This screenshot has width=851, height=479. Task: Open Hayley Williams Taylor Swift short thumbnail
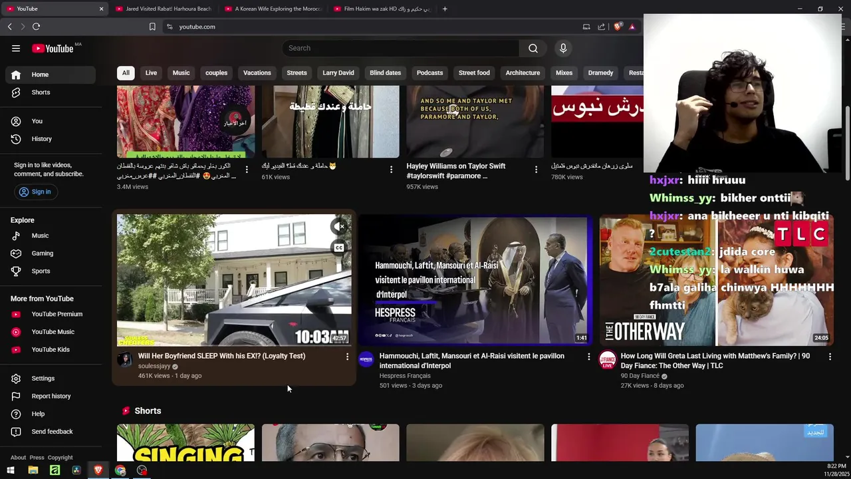point(475,122)
